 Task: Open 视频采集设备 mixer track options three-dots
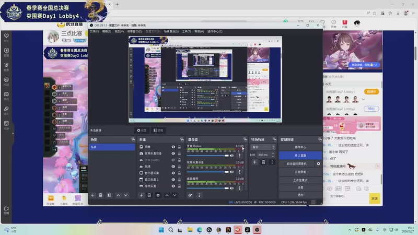click(x=239, y=172)
